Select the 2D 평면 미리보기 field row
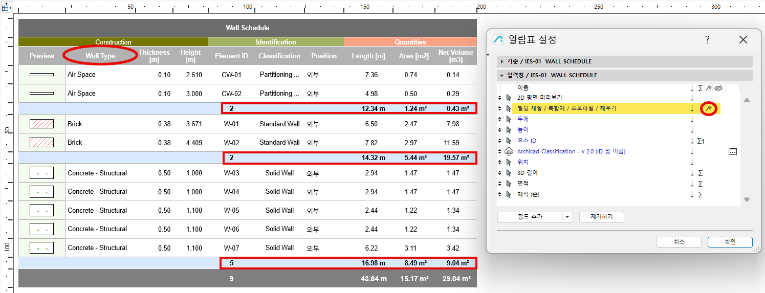 tap(539, 98)
